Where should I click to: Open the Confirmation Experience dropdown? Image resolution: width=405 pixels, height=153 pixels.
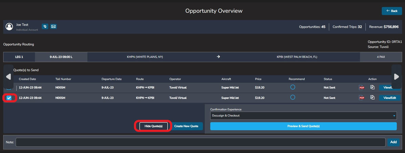tap(303, 116)
